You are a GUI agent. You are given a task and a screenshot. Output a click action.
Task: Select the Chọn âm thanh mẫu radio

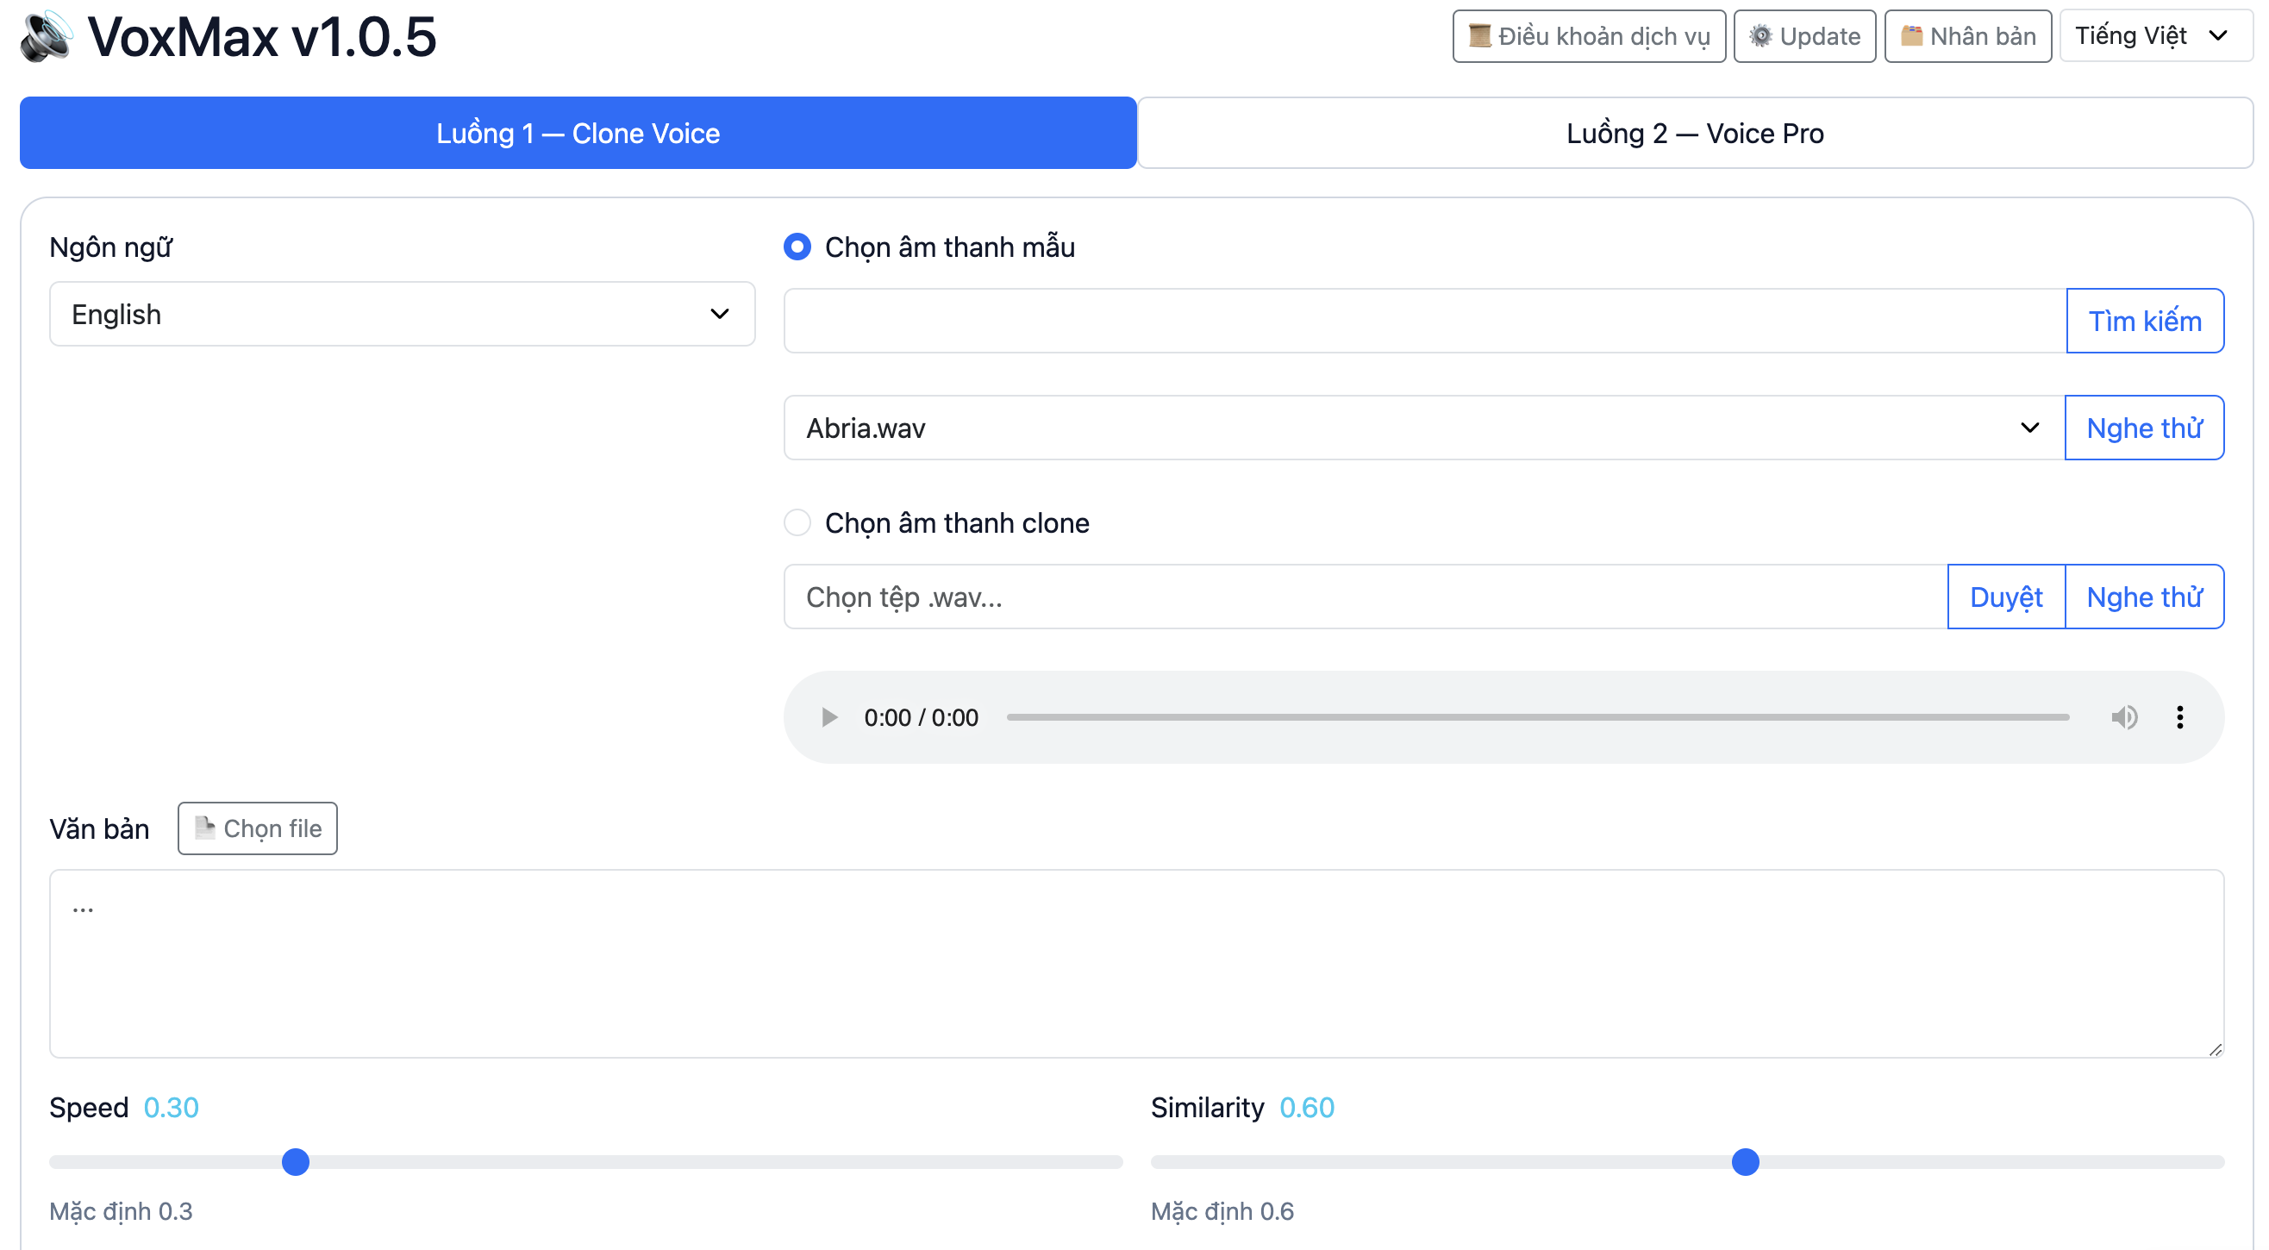coord(797,247)
